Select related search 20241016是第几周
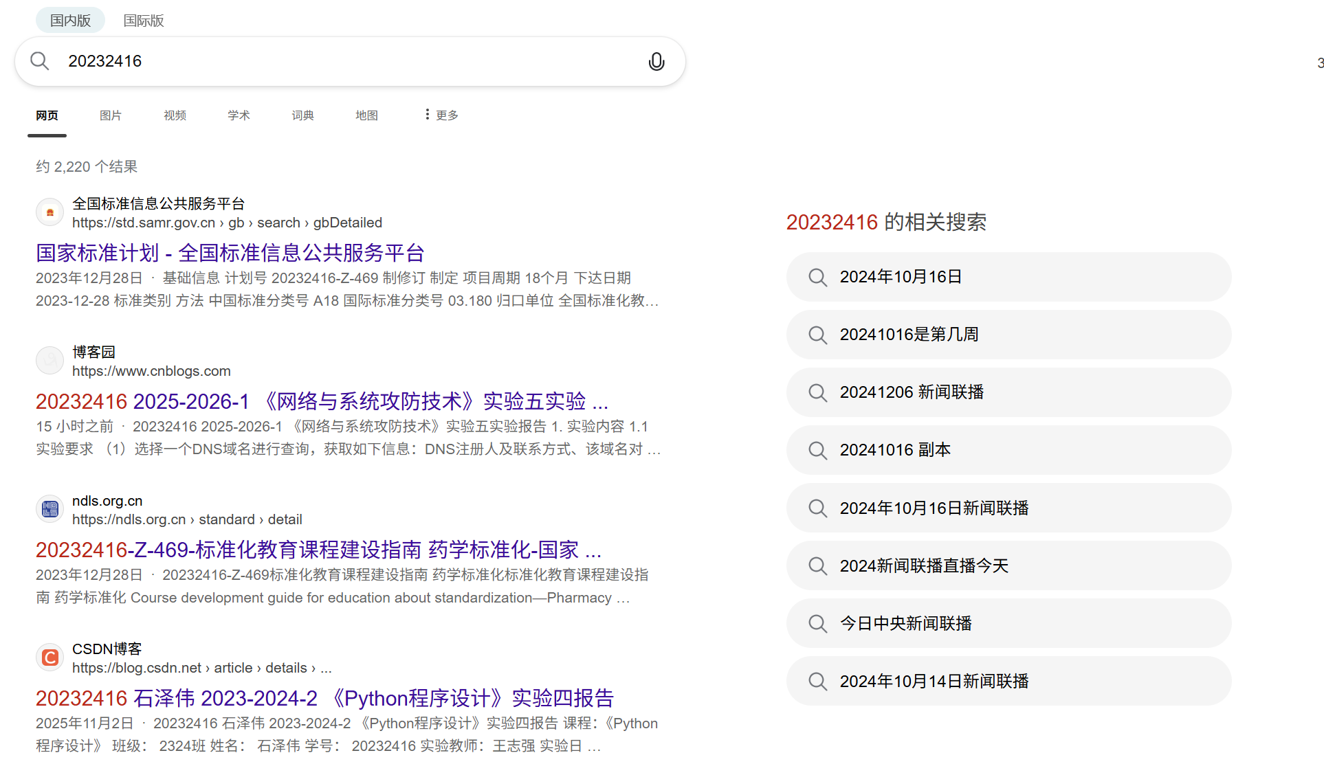The height and width of the screenshot is (775, 1324). [909, 335]
